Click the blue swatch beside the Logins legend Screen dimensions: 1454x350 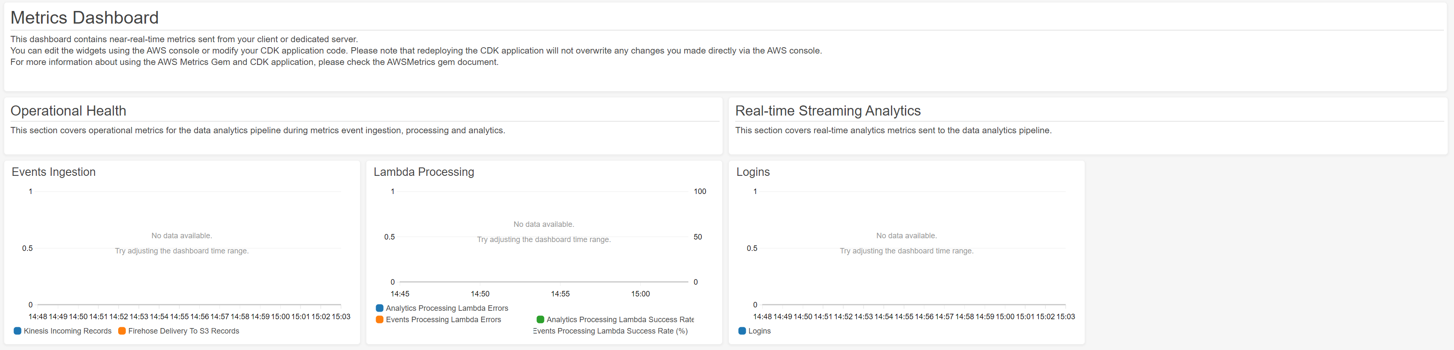[742, 331]
